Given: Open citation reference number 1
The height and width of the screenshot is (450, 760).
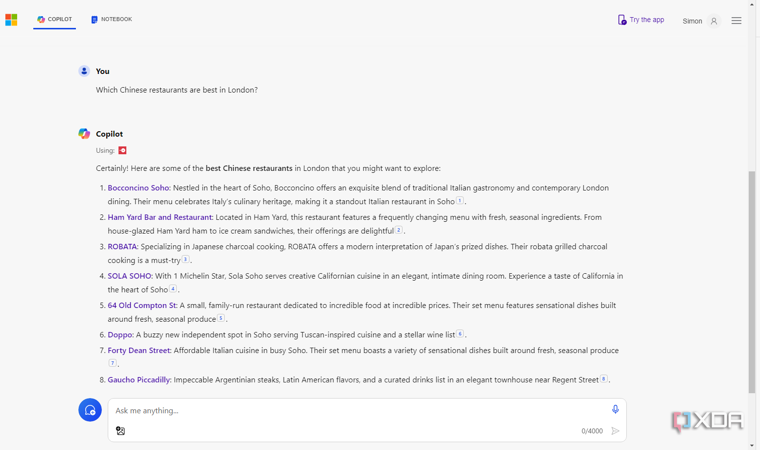Looking at the screenshot, I should click(460, 200).
